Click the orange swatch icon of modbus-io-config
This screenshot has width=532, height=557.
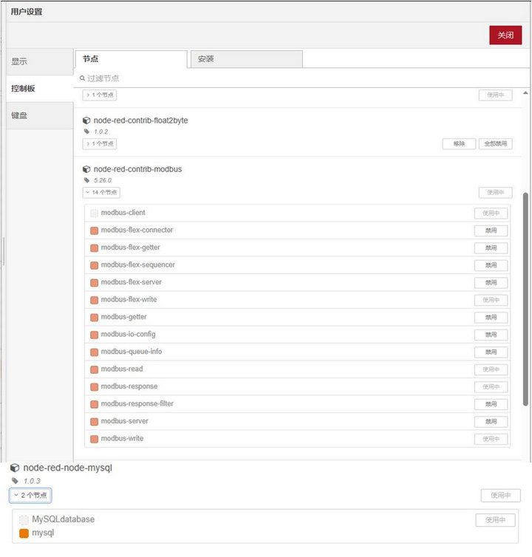tap(94, 335)
